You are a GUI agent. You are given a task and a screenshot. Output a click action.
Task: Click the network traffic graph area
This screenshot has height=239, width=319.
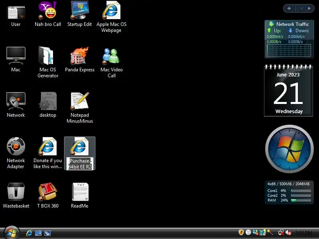(x=289, y=51)
